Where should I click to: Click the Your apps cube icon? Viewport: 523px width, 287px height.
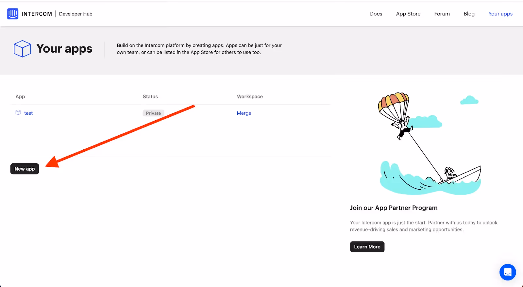point(23,49)
